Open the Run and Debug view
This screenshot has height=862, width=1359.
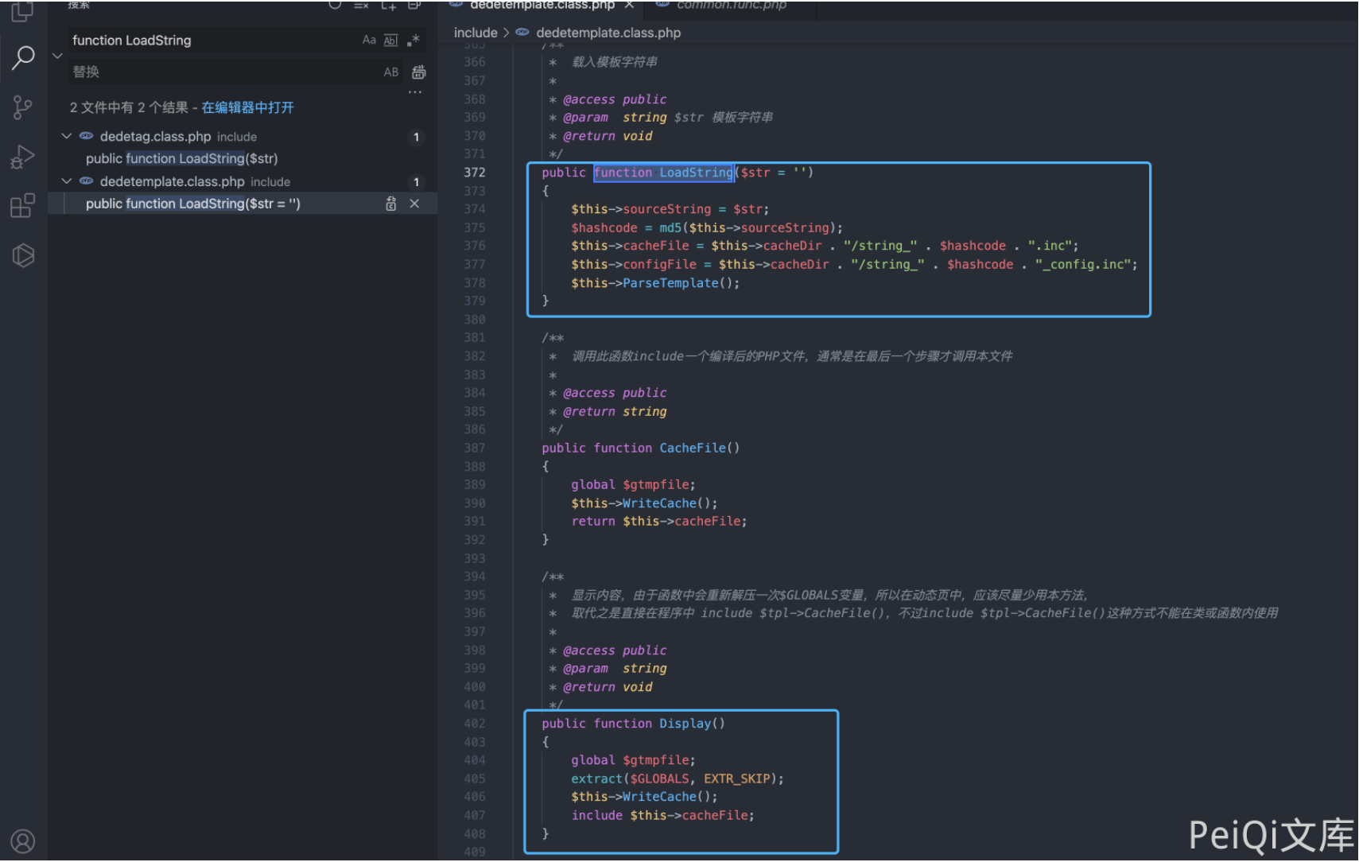pos(22,157)
